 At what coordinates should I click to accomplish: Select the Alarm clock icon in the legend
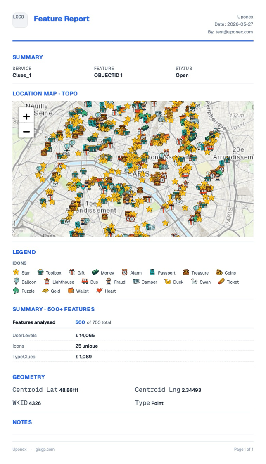(x=125, y=272)
